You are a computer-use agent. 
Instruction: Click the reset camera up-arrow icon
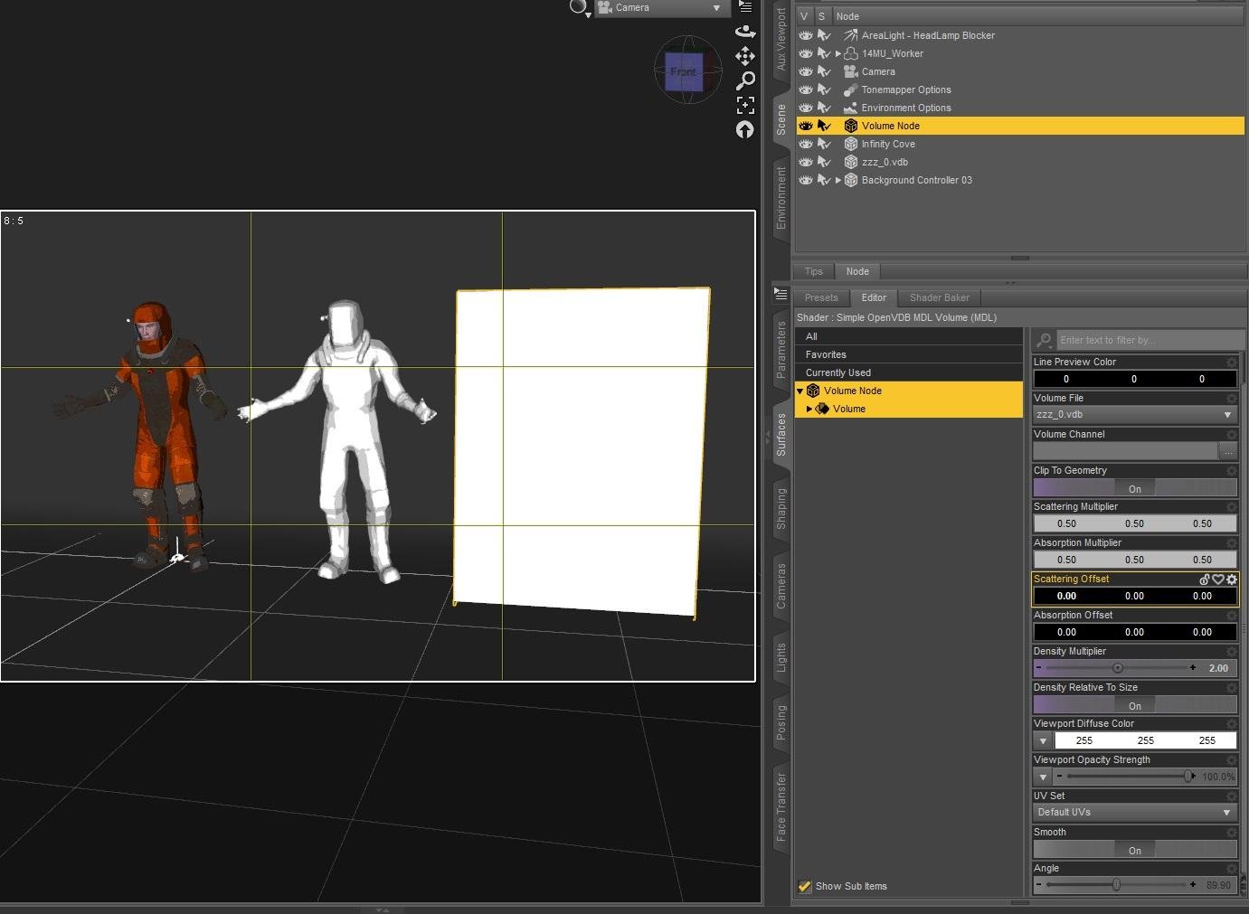(x=745, y=130)
